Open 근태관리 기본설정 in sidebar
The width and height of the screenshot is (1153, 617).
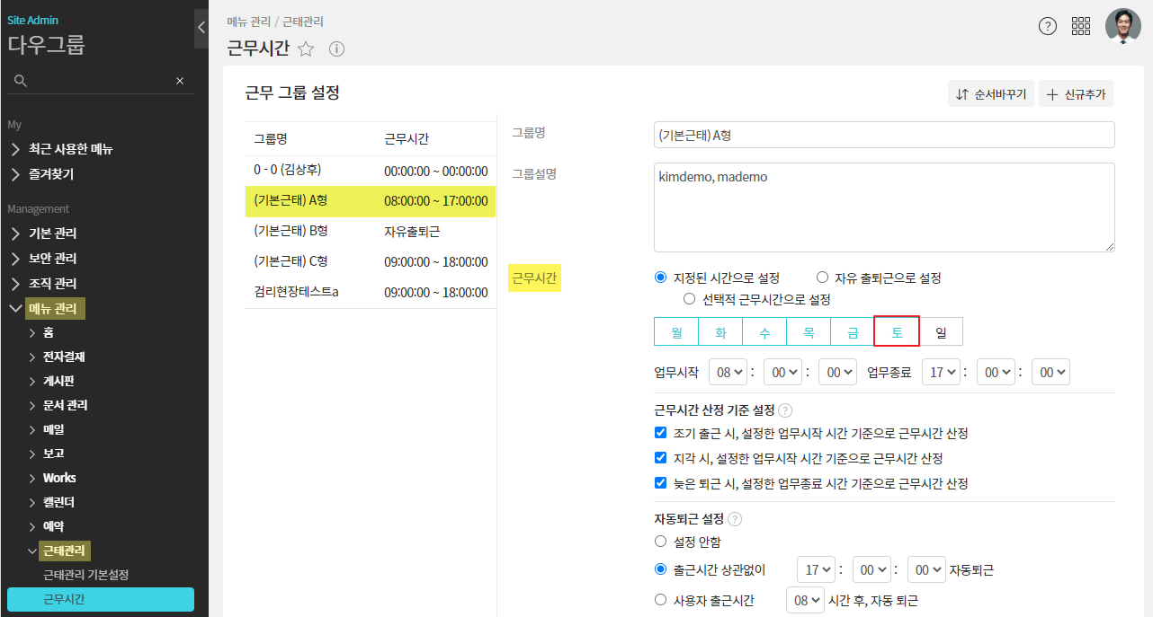(x=93, y=575)
